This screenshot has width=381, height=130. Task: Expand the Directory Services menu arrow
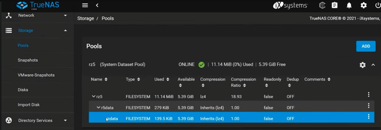[65, 120]
